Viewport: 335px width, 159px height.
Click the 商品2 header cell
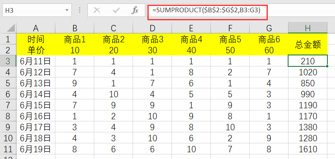pos(114,39)
